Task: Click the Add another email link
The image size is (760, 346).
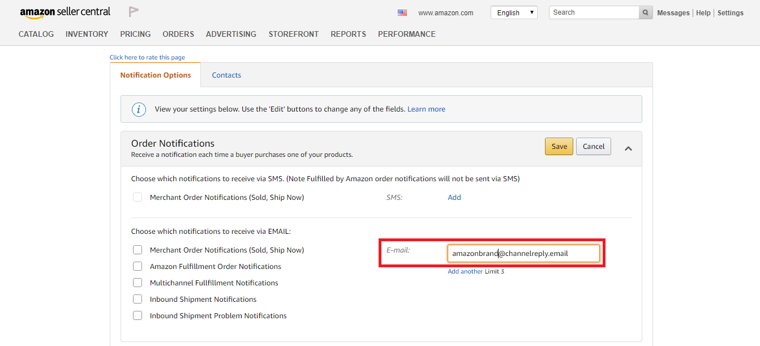Action: pos(465,271)
